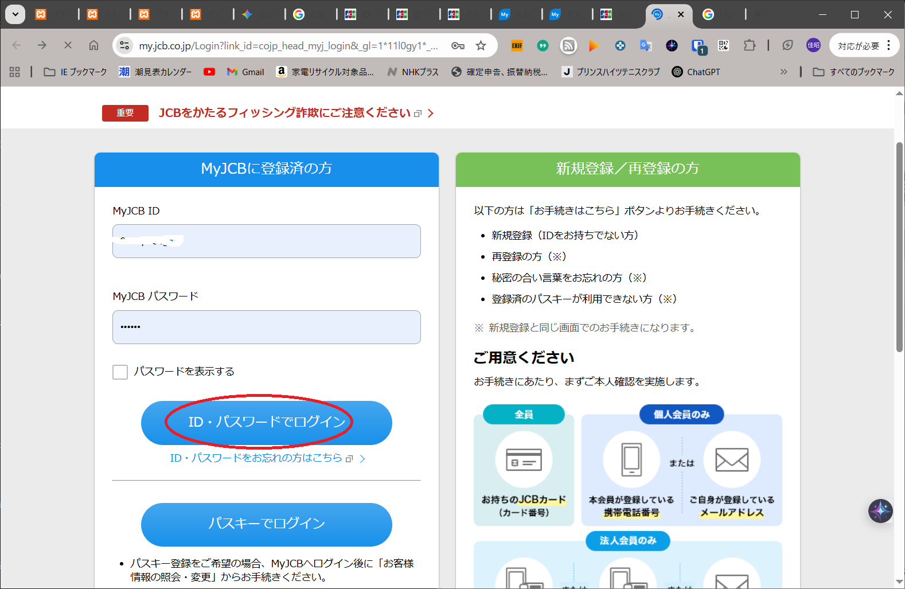The width and height of the screenshot is (905, 589).
Task: Click the vertical page scrollbar
Action: pyautogui.click(x=899, y=247)
